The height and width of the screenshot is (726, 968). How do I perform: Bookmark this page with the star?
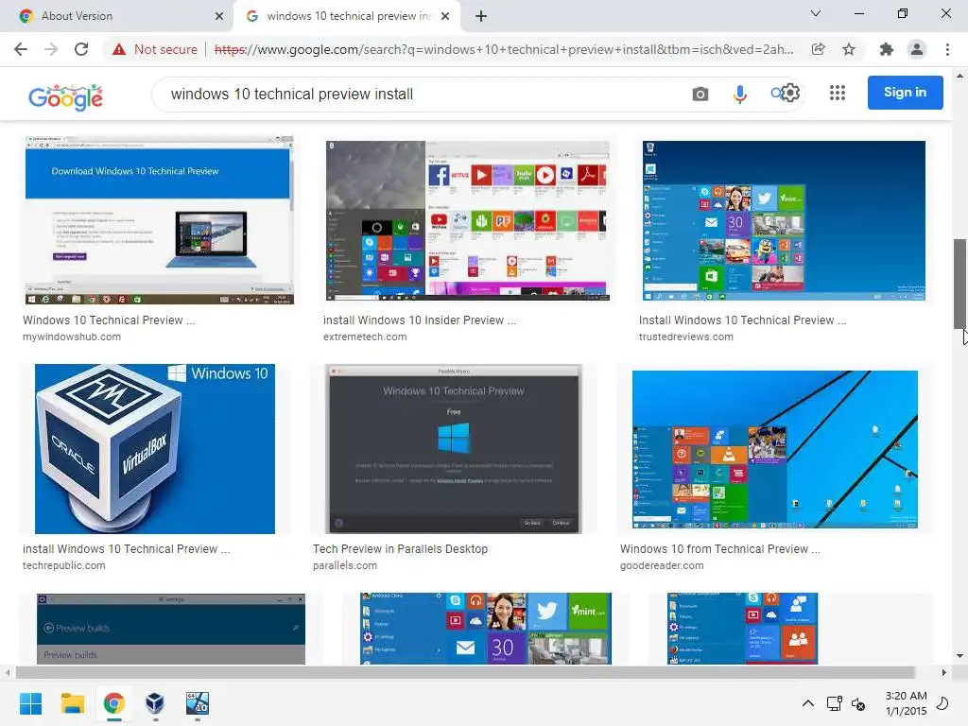pos(849,49)
